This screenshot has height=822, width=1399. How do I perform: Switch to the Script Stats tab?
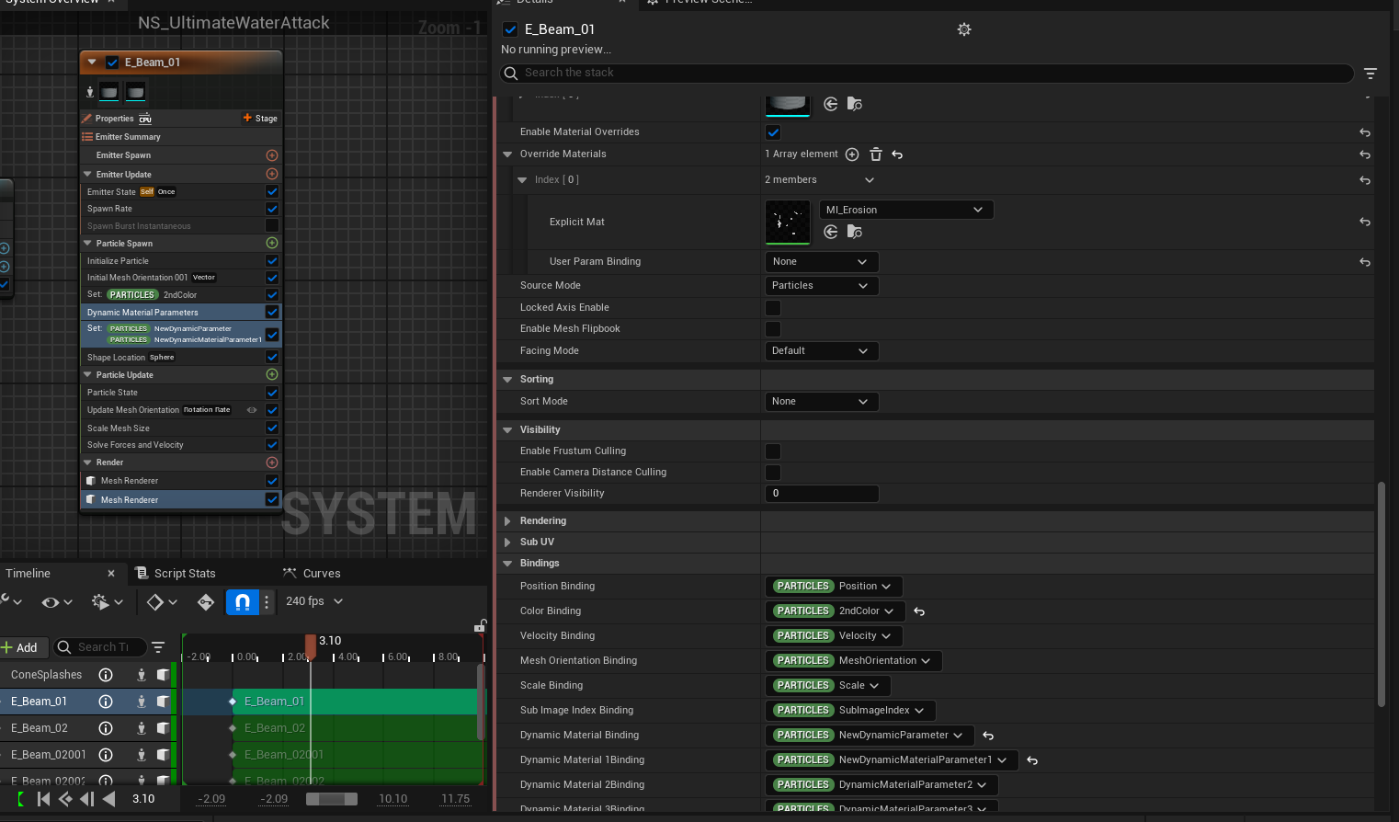click(184, 574)
